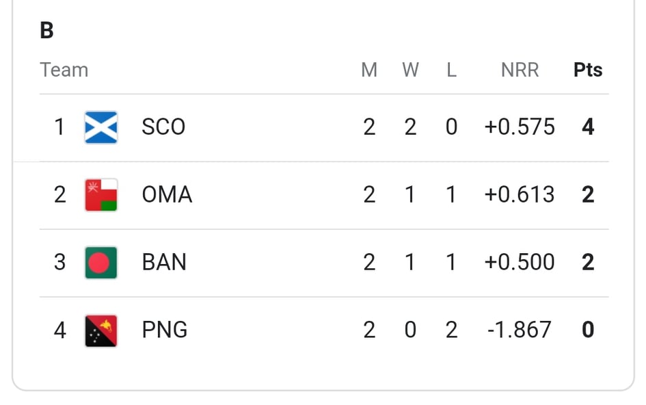Select the BAN team name
The height and width of the screenshot is (405, 646).
(164, 262)
